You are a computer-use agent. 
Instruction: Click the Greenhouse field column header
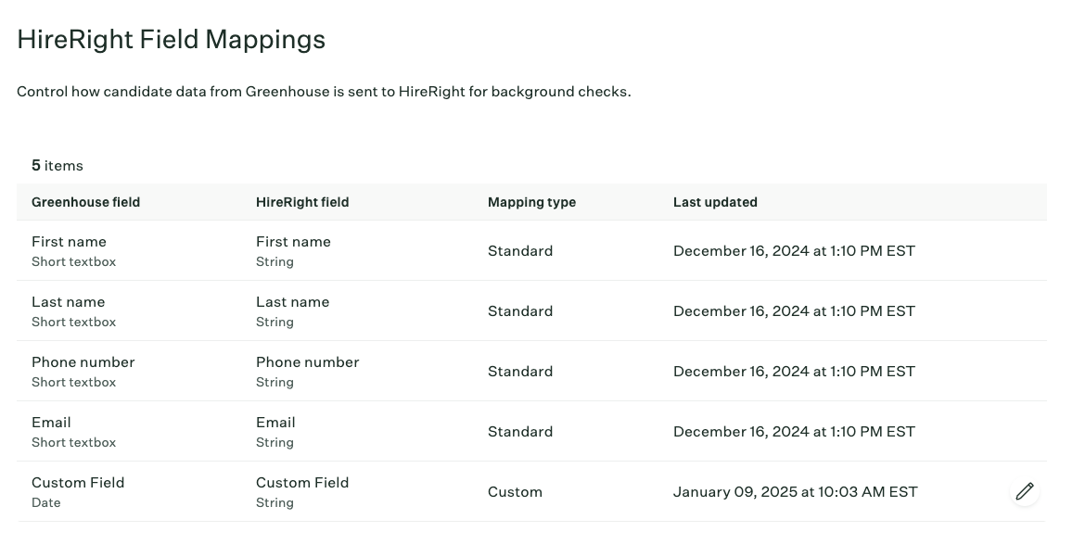tap(85, 202)
